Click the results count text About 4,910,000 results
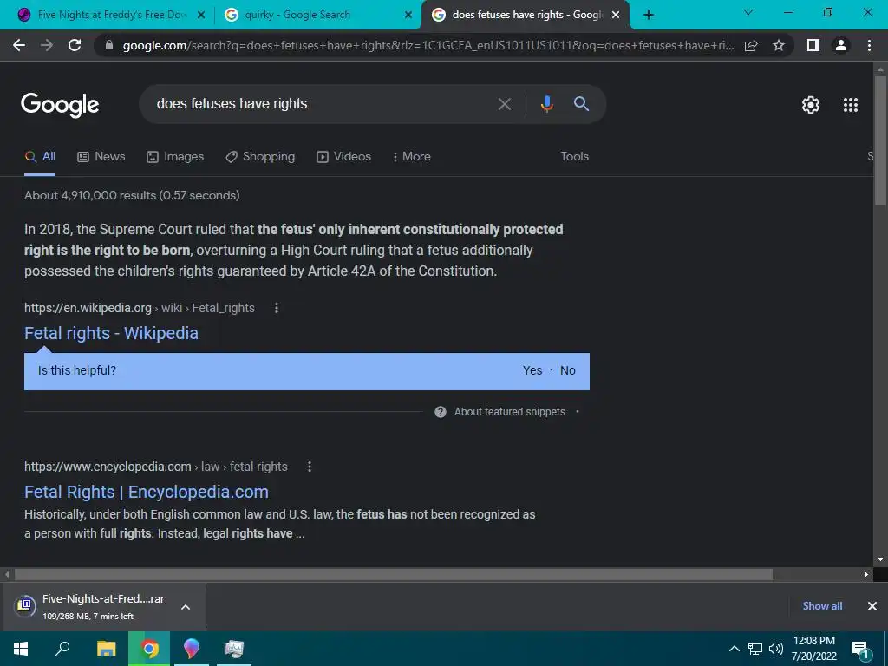The height and width of the screenshot is (666, 888). pyautogui.click(x=132, y=195)
